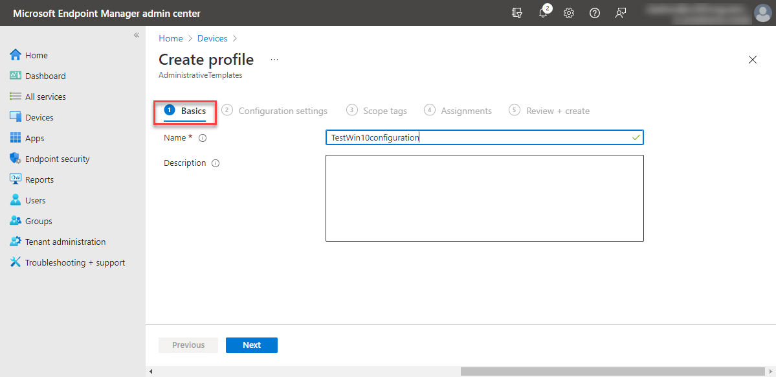
Task: Open the ellipsis menu next to Create profile
Action: [274, 59]
